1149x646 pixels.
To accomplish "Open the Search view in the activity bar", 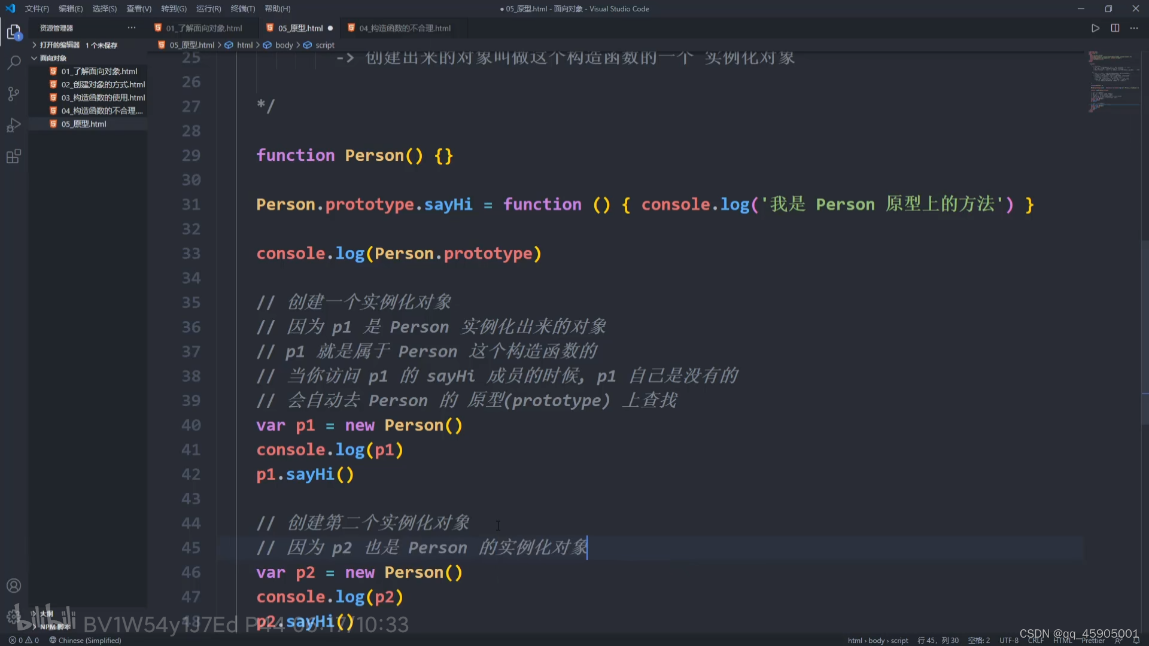I will coord(13,62).
